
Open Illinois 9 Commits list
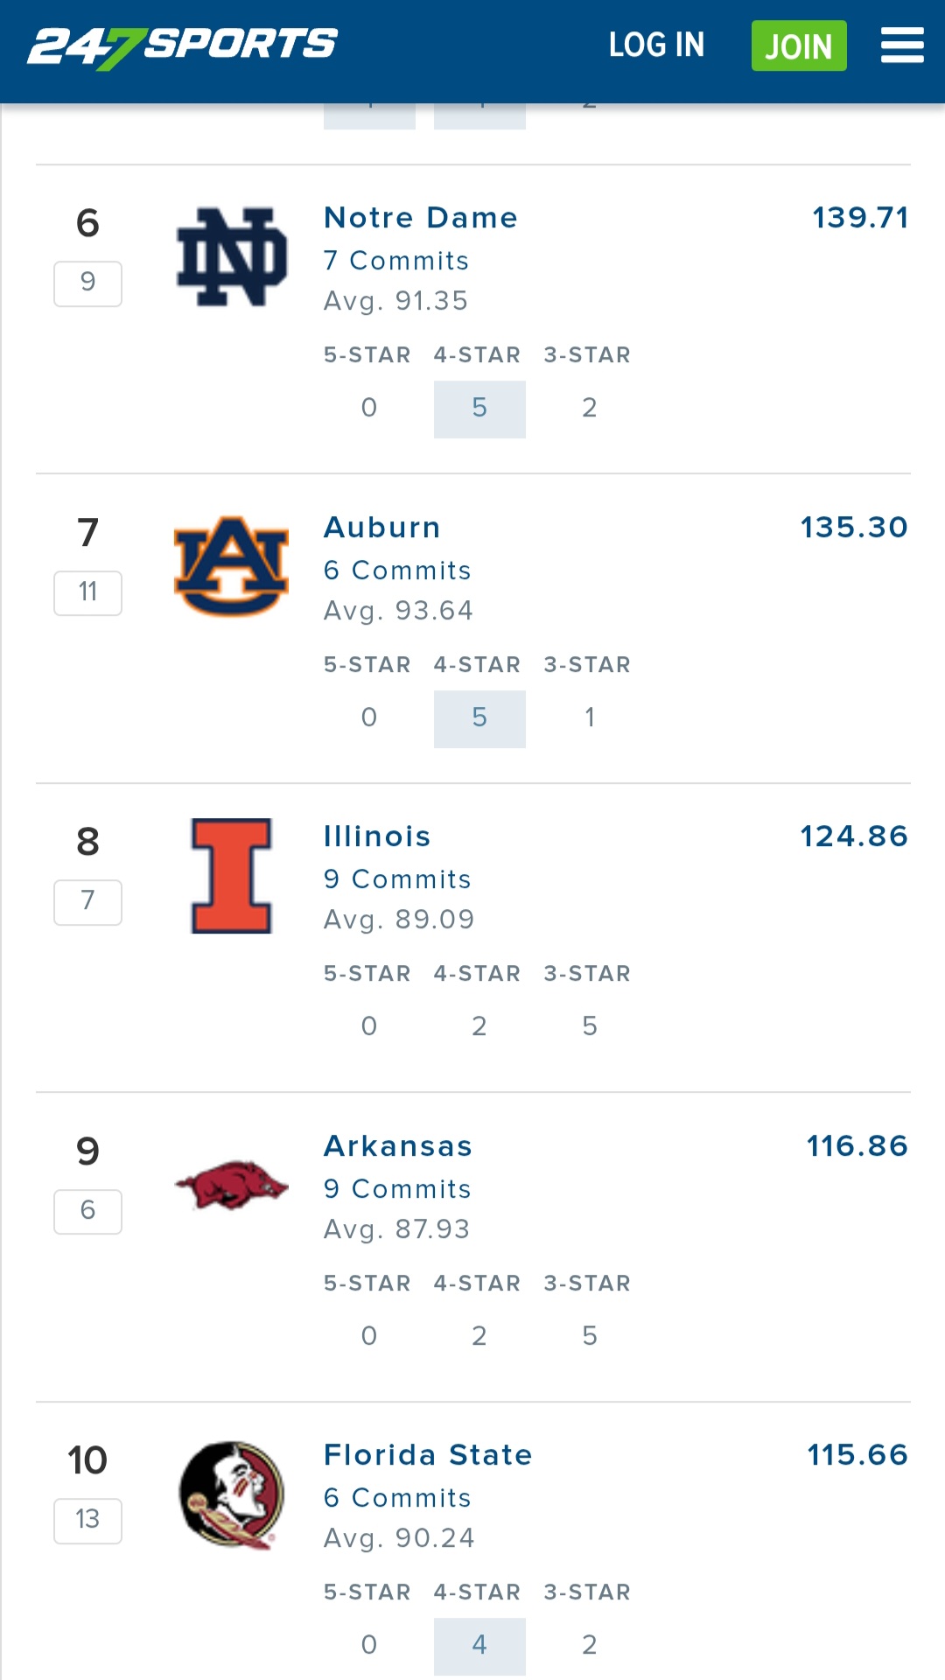click(397, 879)
